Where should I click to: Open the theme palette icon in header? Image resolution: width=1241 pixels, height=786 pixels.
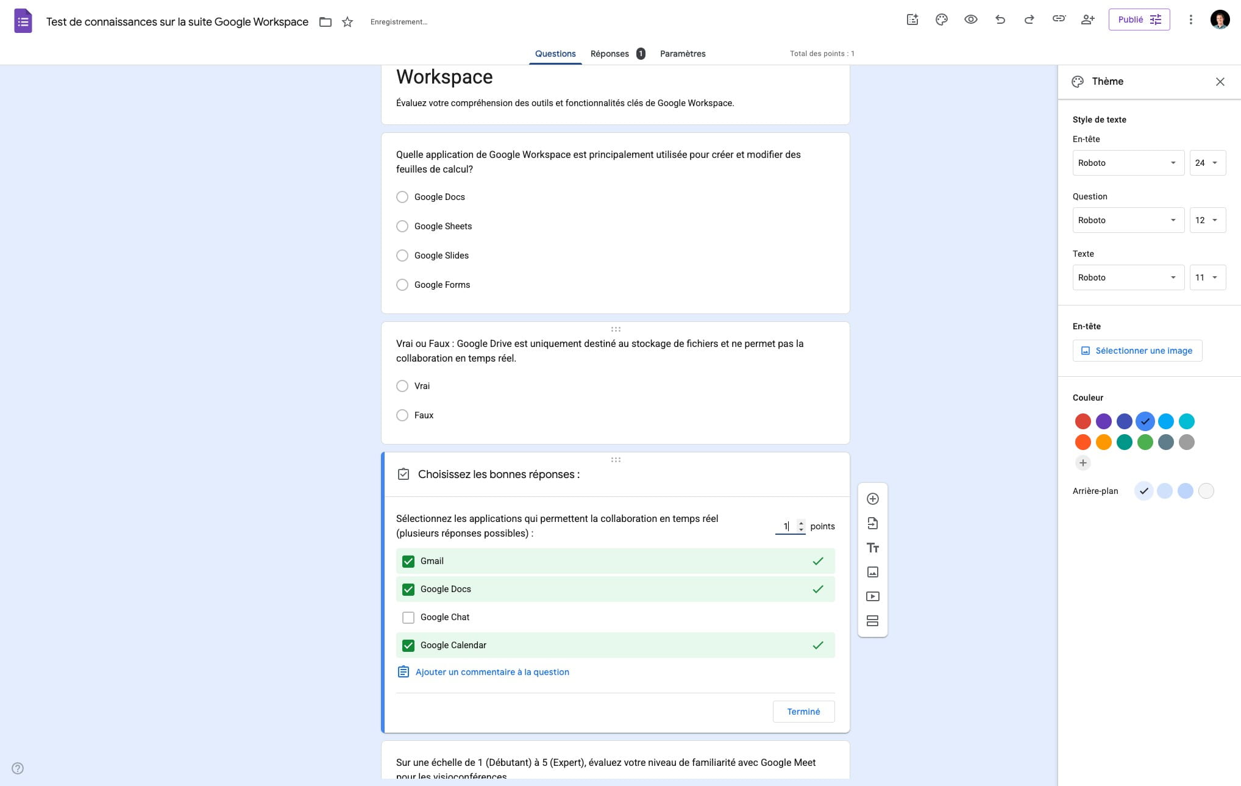(942, 20)
